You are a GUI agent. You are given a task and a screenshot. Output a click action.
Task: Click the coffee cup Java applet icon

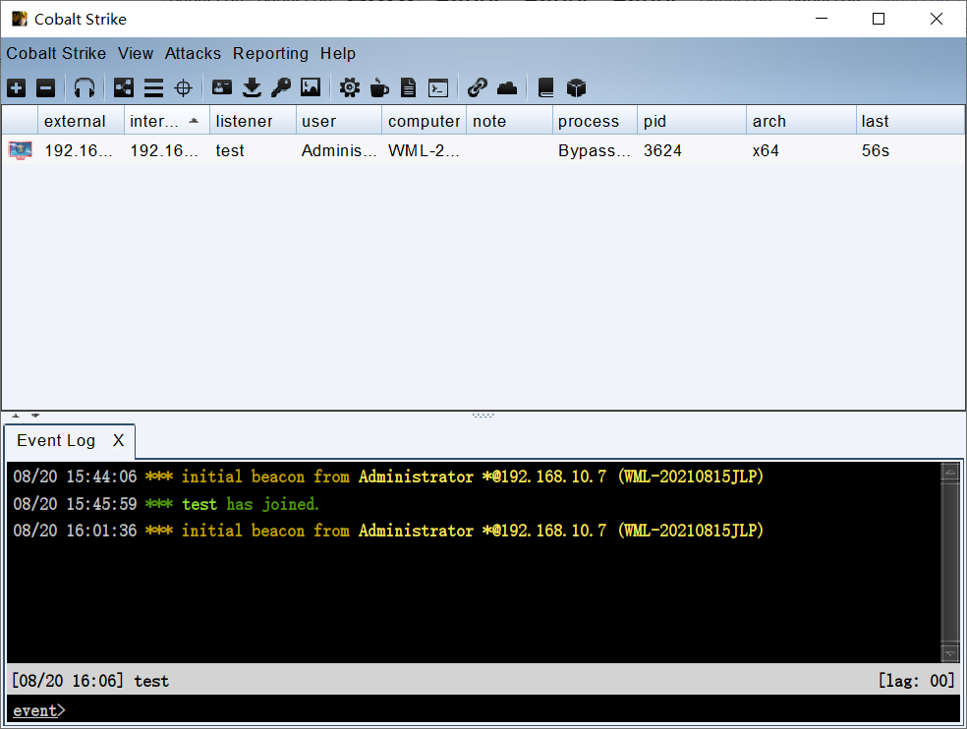pos(379,88)
